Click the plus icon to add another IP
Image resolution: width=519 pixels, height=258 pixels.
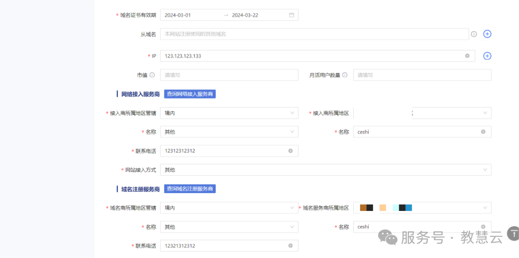click(487, 56)
